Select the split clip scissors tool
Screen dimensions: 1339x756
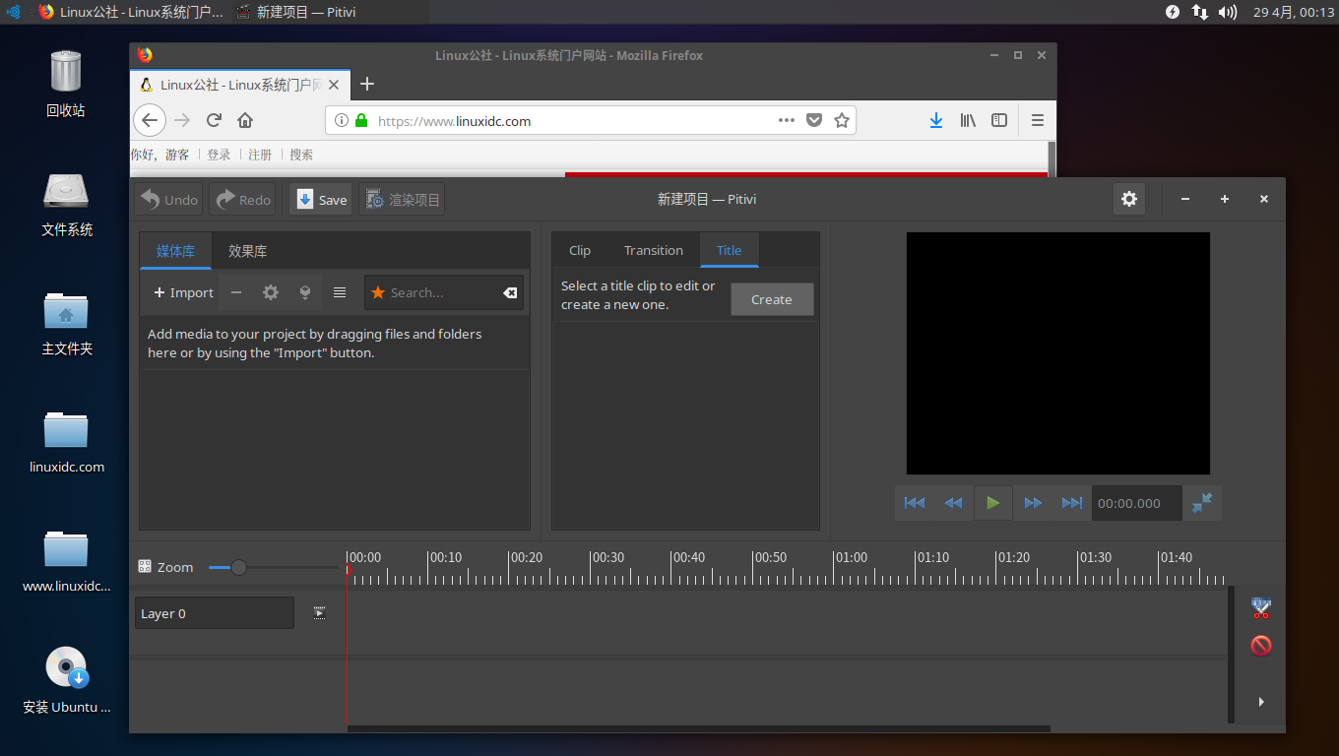click(x=1261, y=608)
